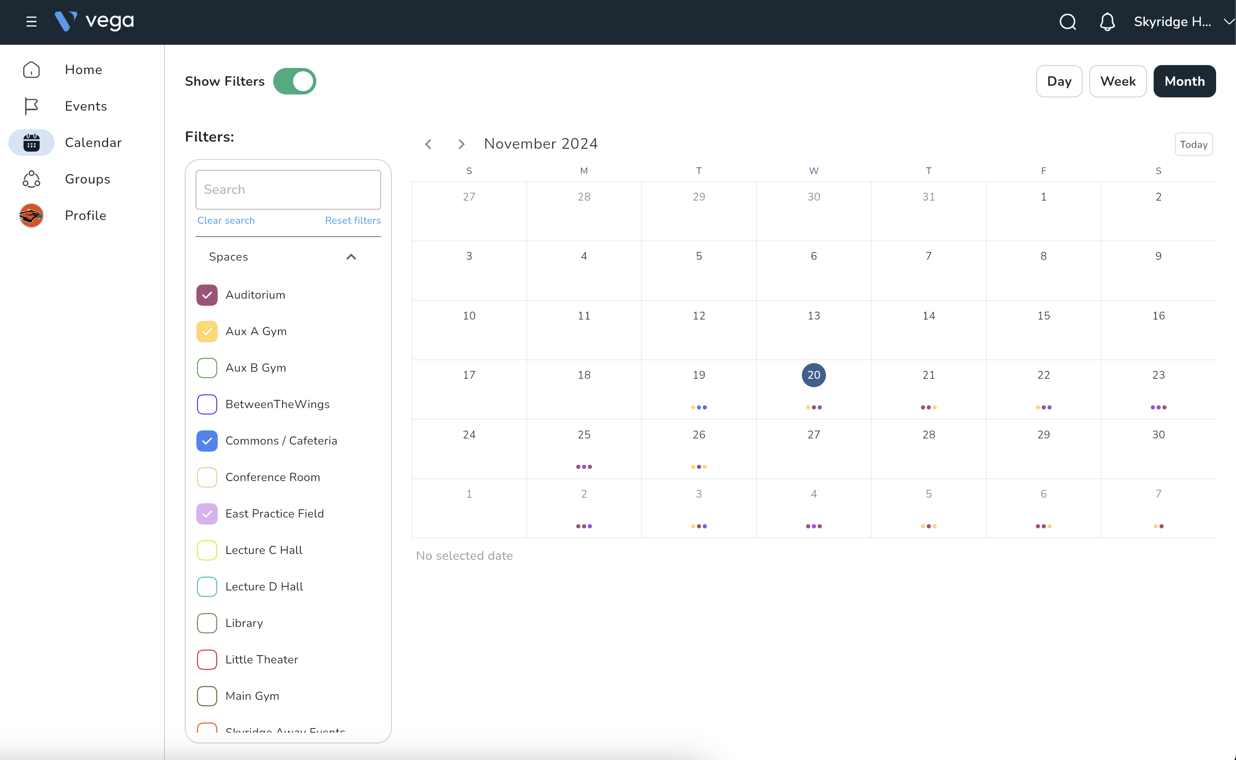Uncheck the Auditorium space checkbox
Image resolution: width=1236 pixels, height=760 pixels.
pos(207,295)
